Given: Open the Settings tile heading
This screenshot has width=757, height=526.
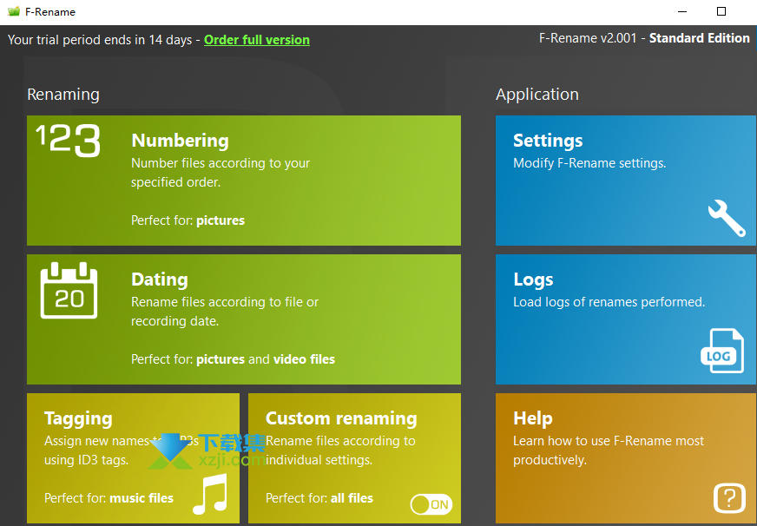Looking at the screenshot, I should pos(548,141).
